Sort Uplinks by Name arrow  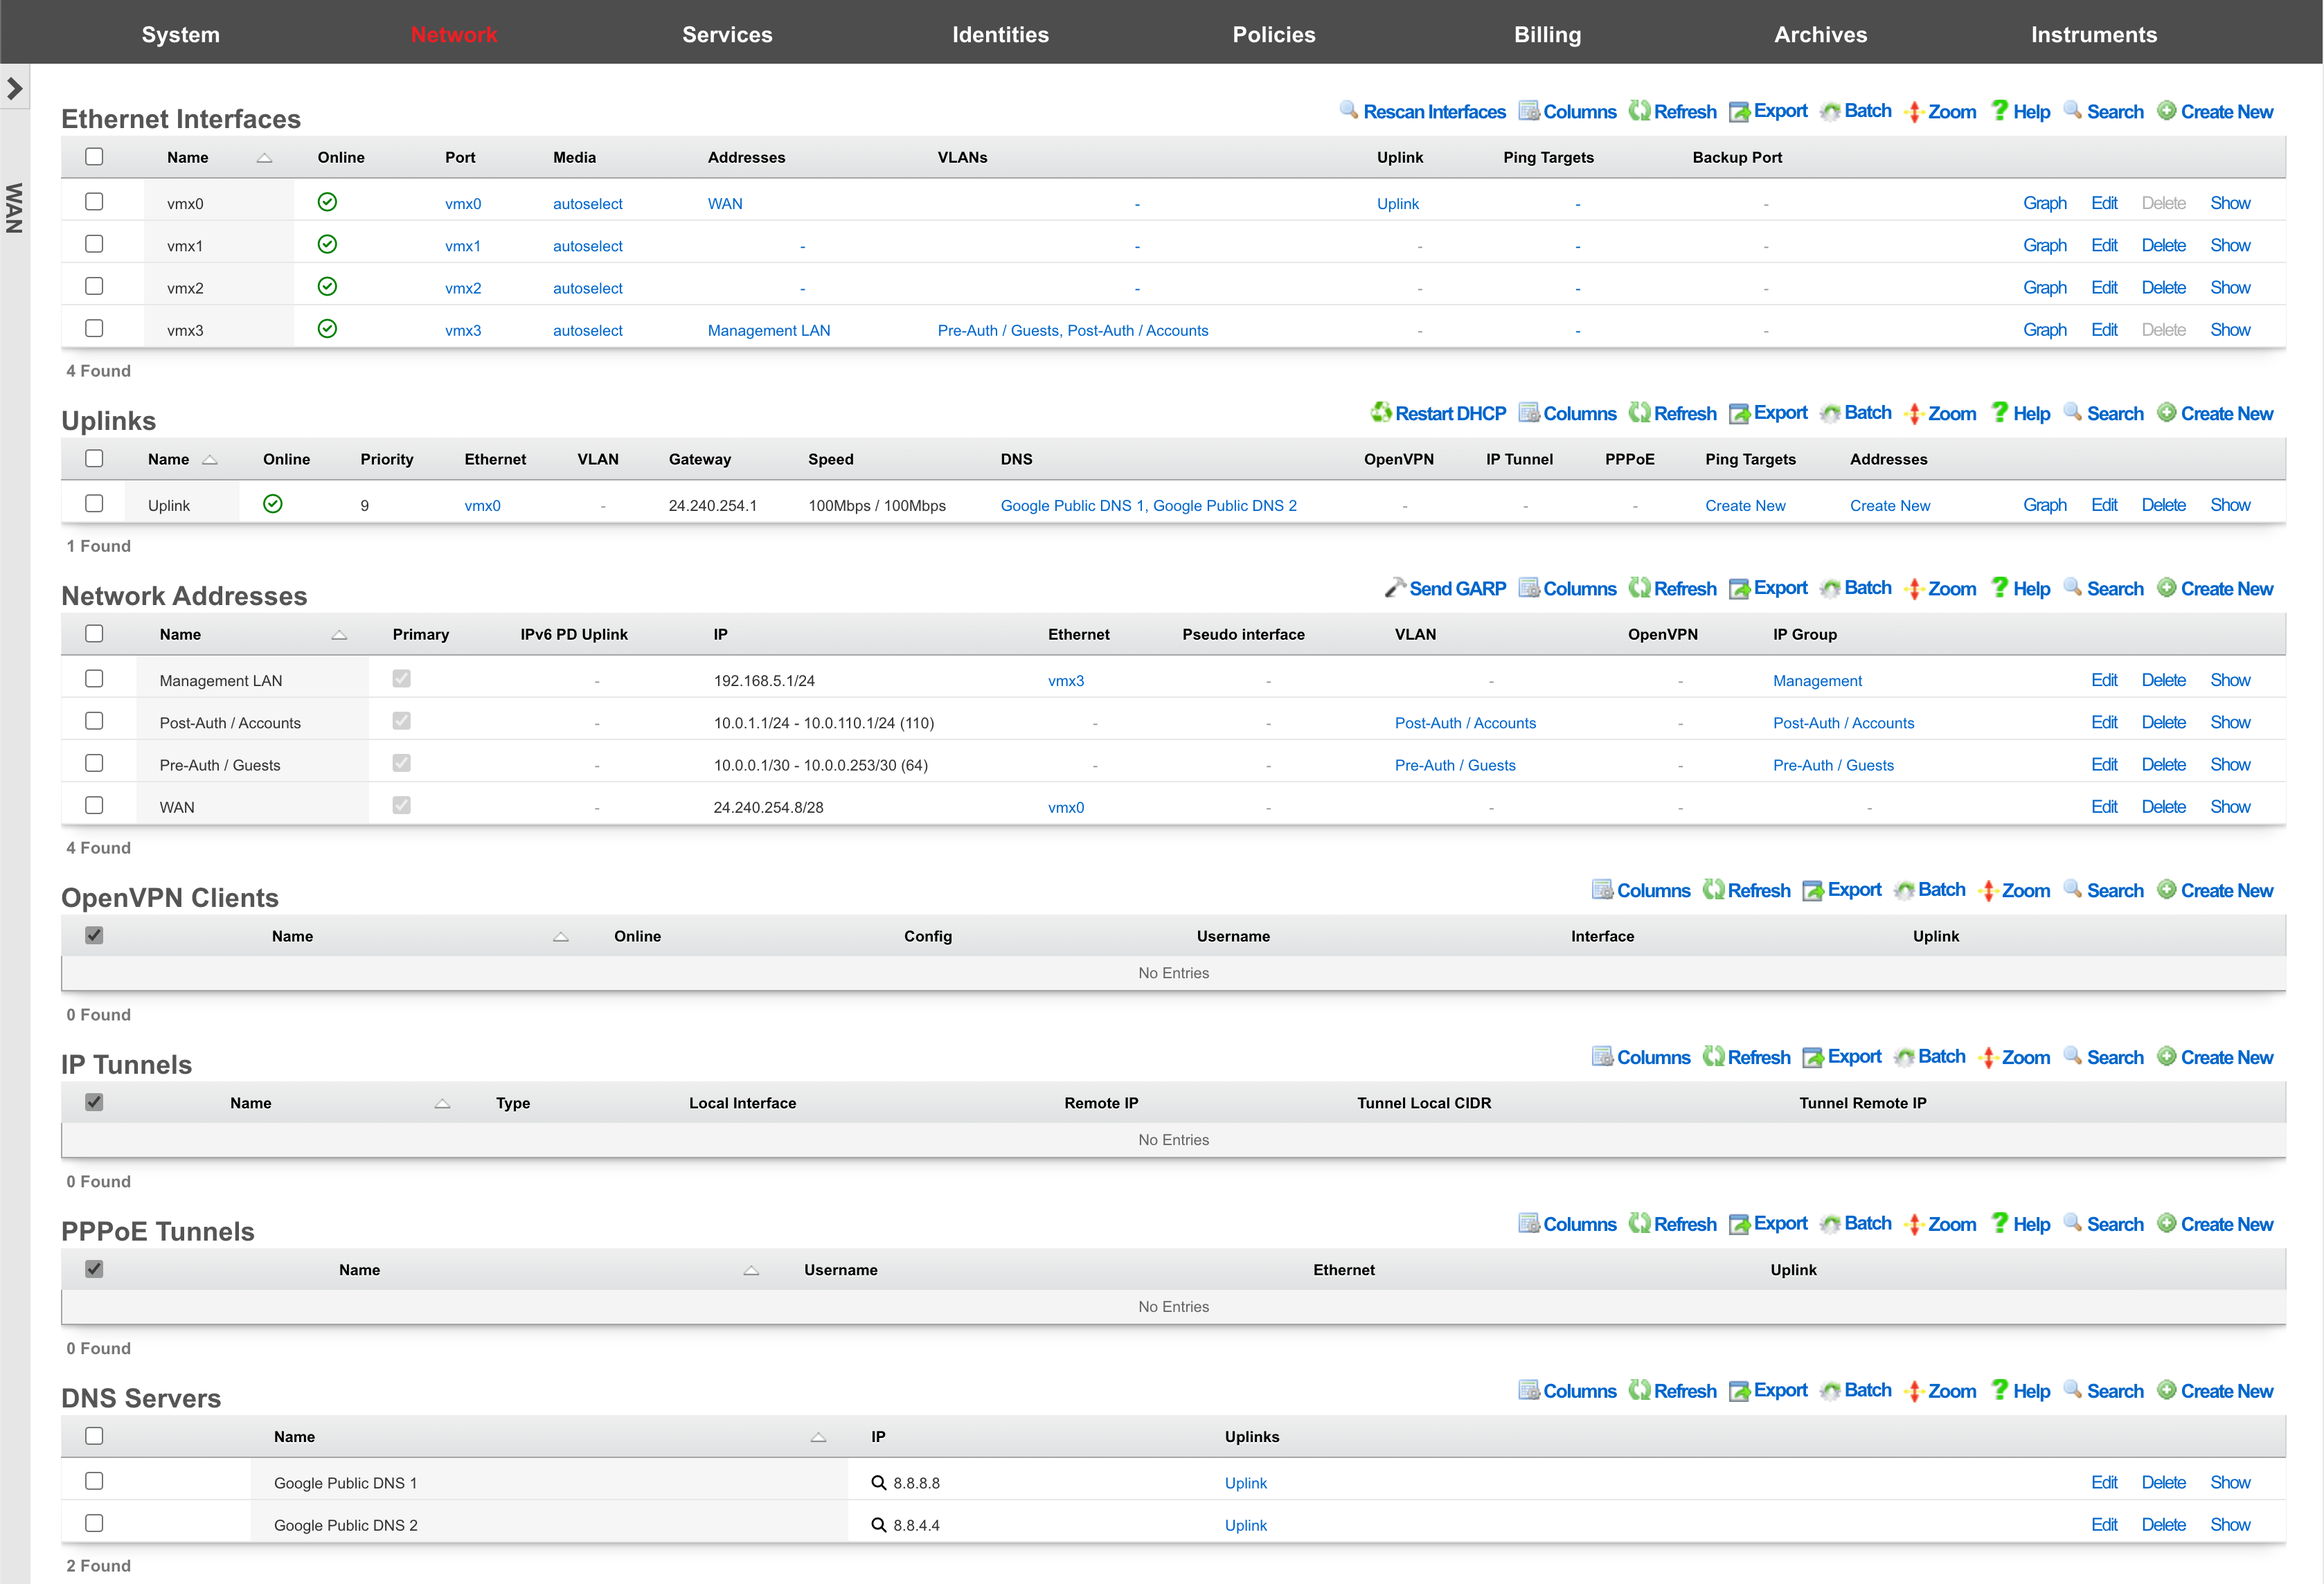(210, 460)
